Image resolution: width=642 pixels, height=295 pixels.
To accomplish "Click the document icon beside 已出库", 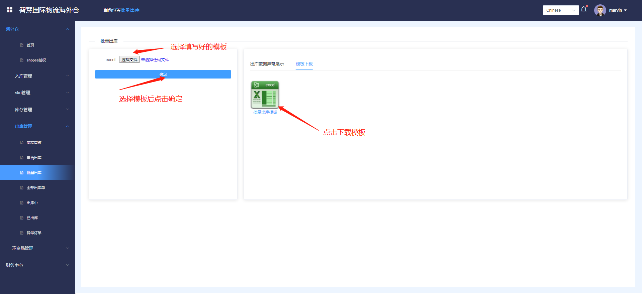I will (22, 218).
